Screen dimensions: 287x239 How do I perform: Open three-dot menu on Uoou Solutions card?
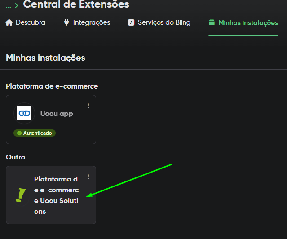88,177
